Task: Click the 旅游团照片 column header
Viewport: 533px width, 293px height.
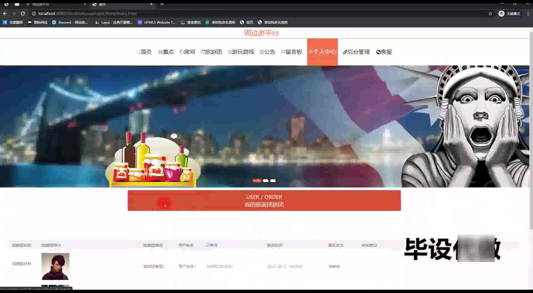Action: (x=51, y=245)
